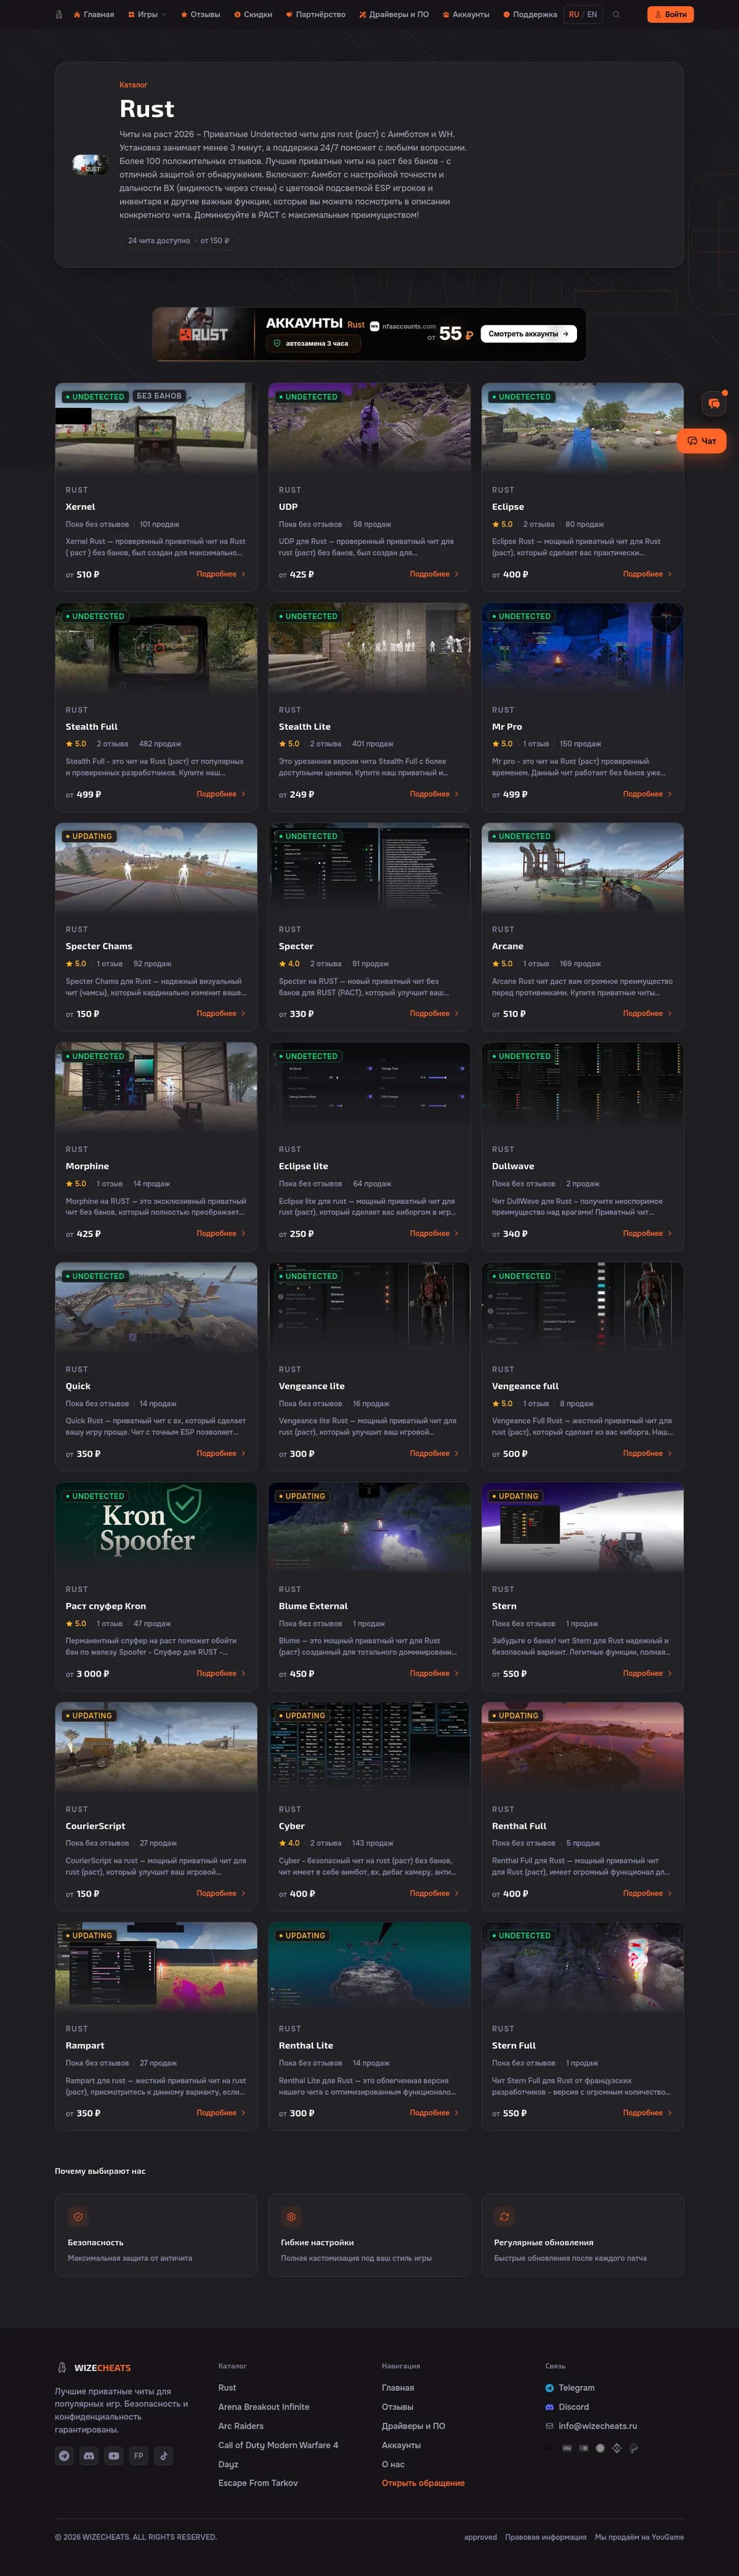Click the floating messages icon above Чат
This screenshot has height=2576, width=739.
click(714, 403)
